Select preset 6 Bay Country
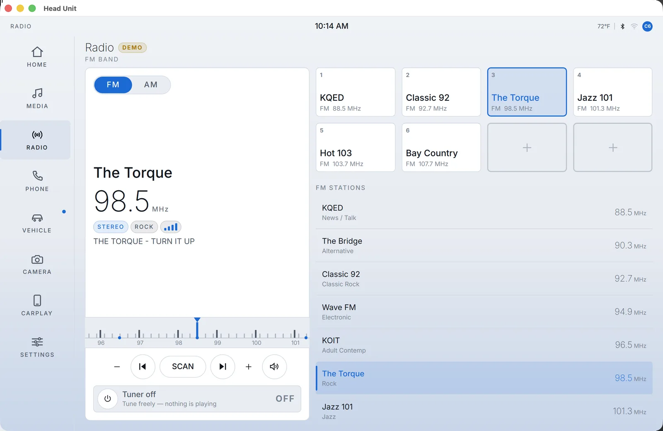The width and height of the screenshot is (663, 431). click(x=441, y=147)
